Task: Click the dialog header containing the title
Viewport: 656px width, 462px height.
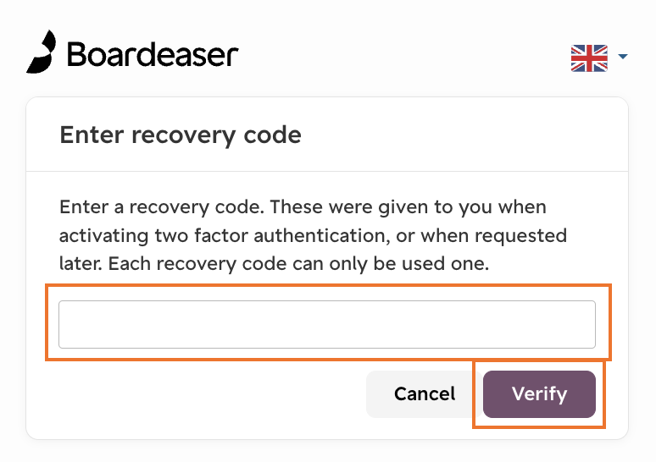Action: click(x=327, y=135)
